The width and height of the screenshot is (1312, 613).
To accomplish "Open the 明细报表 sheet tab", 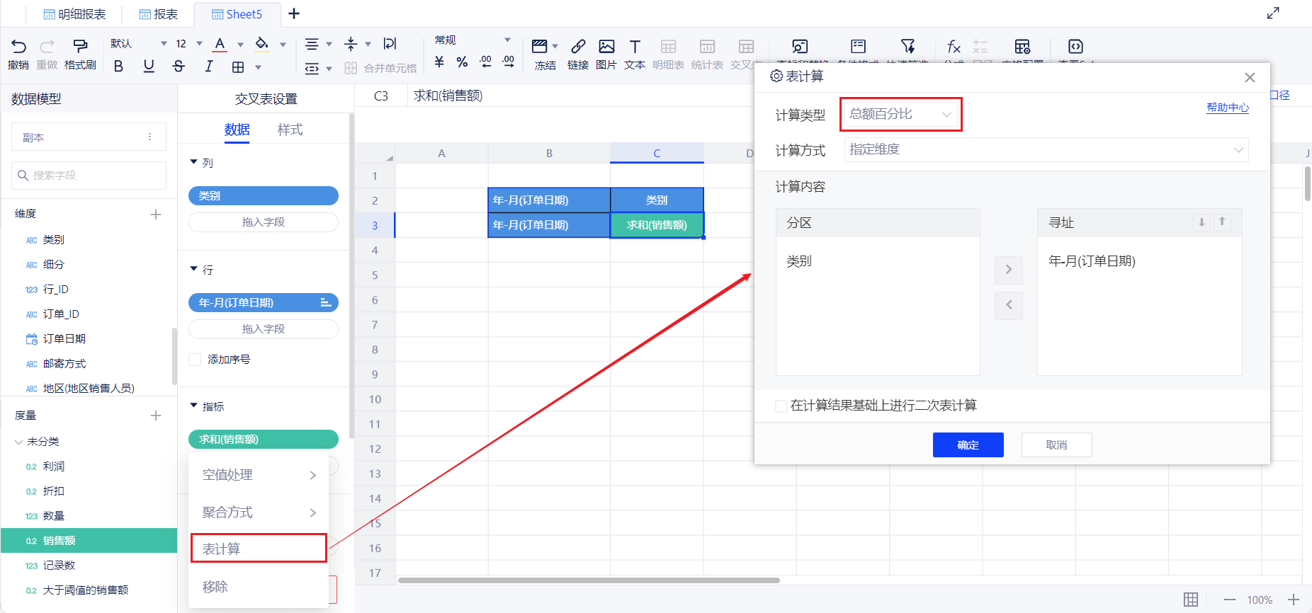I will [x=75, y=14].
